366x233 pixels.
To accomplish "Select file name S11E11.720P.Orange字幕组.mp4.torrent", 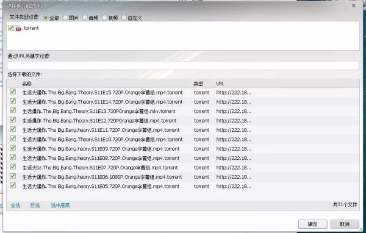I will coord(101,130).
